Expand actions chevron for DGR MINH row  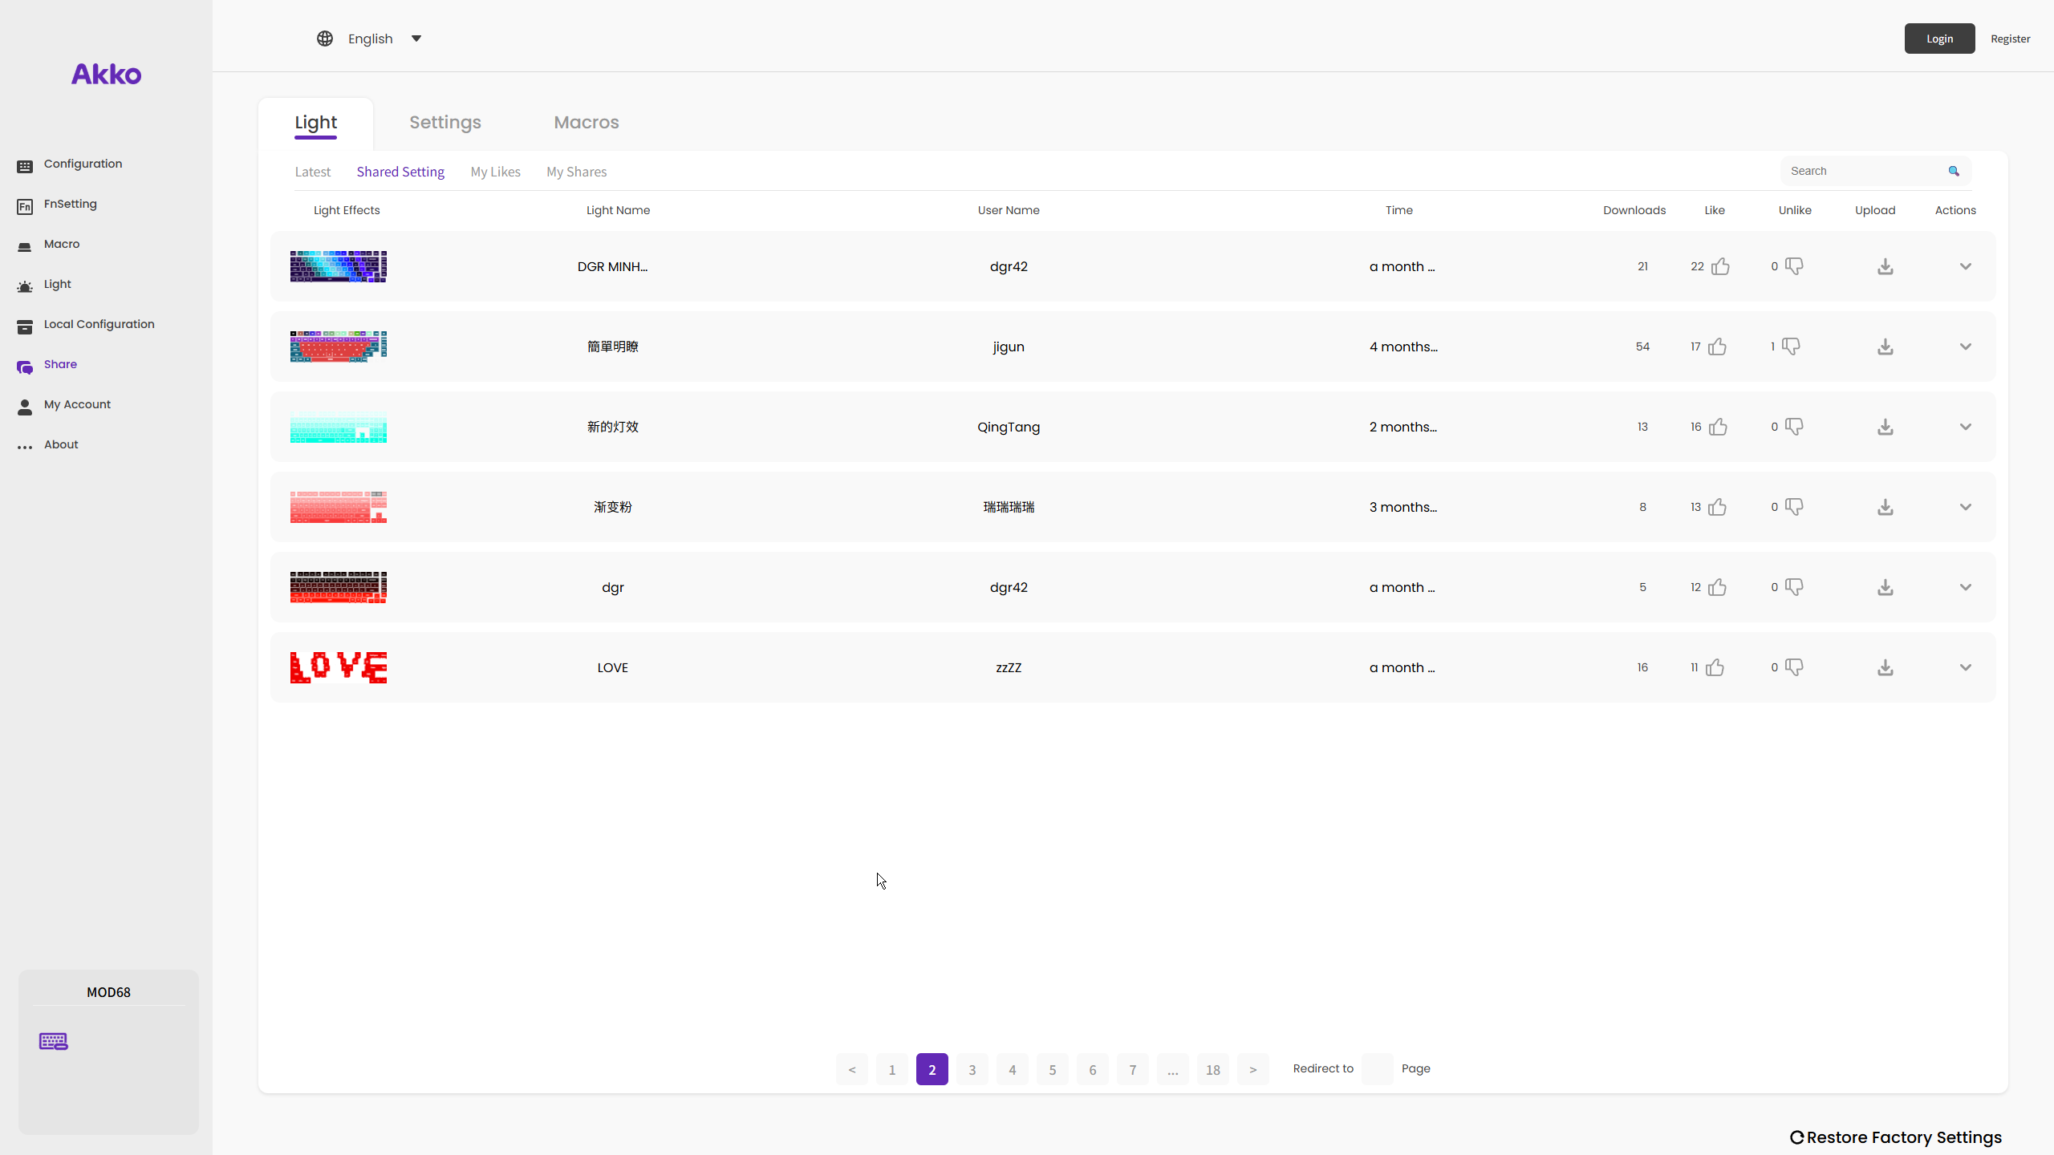pyautogui.click(x=1965, y=266)
